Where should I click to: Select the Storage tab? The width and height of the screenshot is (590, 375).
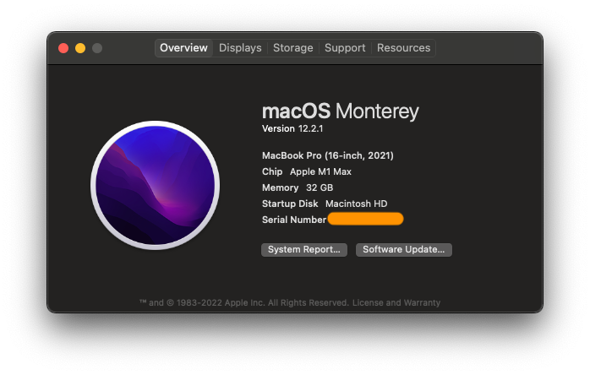click(x=292, y=48)
